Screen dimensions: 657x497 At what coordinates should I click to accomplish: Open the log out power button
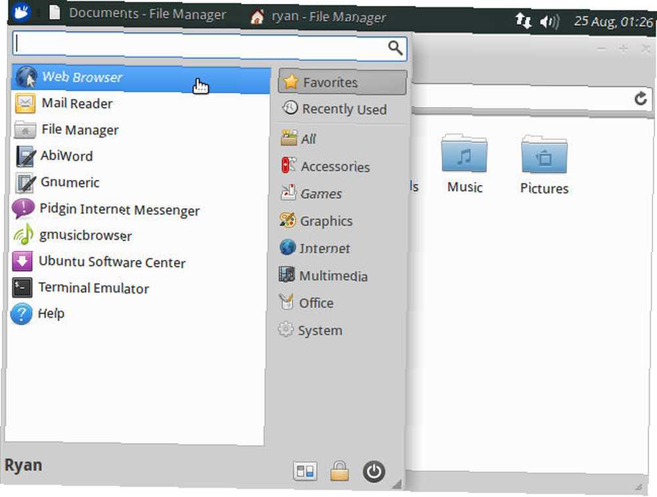click(x=374, y=472)
